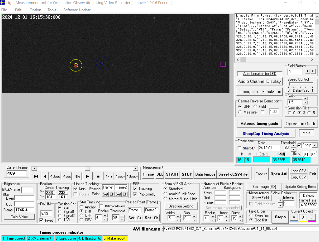319x242 pixels.
Task: Step back one frame arrow
Action: 45,176
